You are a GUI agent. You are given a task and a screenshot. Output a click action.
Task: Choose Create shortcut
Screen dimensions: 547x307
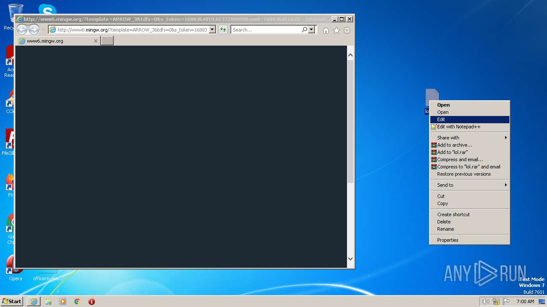tap(470, 214)
